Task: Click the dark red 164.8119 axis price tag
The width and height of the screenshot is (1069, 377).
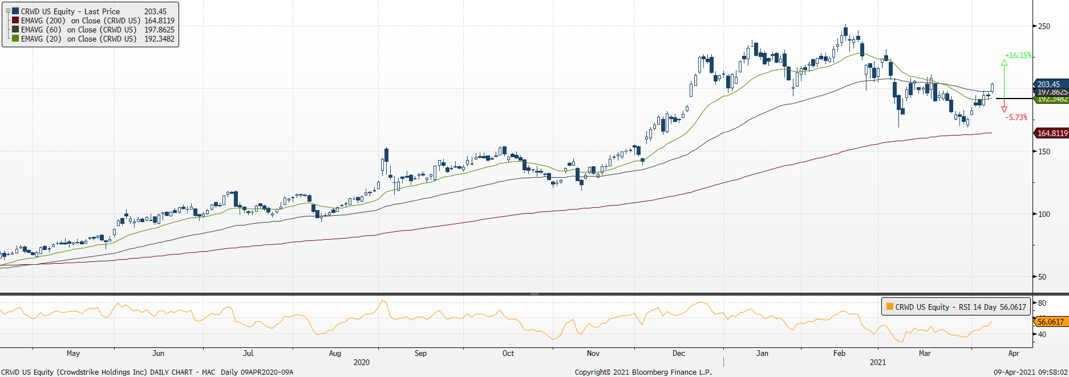Action: coord(1051,133)
